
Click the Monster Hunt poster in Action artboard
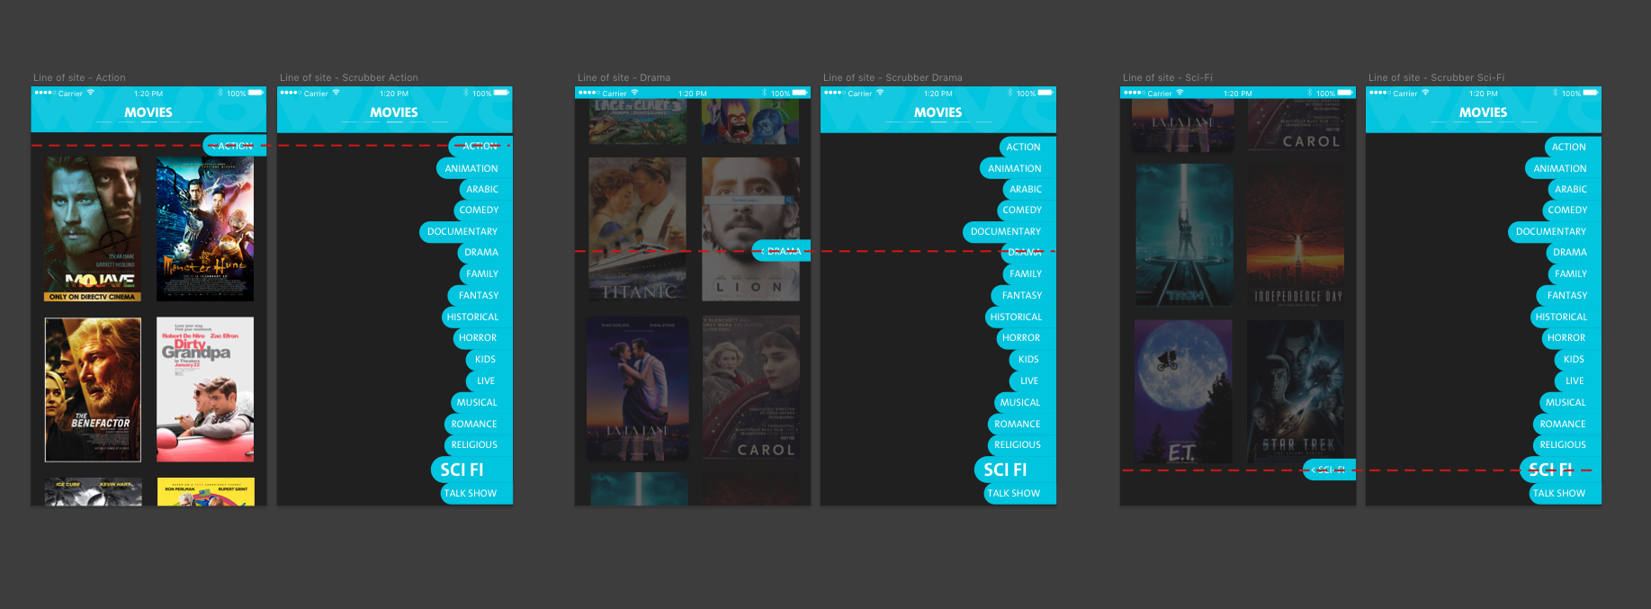pyautogui.click(x=205, y=229)
